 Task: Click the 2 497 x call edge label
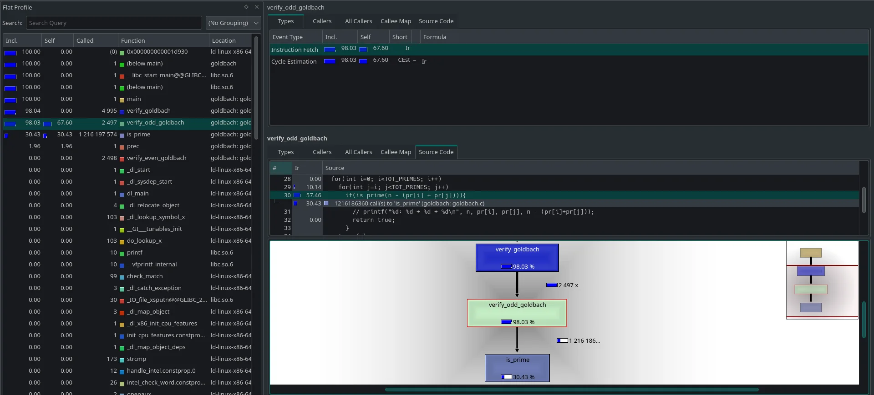[568, 285]
